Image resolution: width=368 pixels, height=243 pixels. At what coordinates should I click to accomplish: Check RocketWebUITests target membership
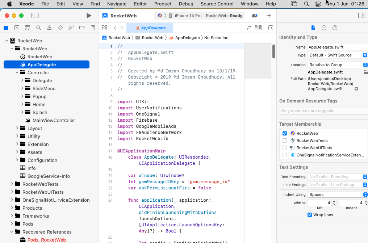pos(285,148)
